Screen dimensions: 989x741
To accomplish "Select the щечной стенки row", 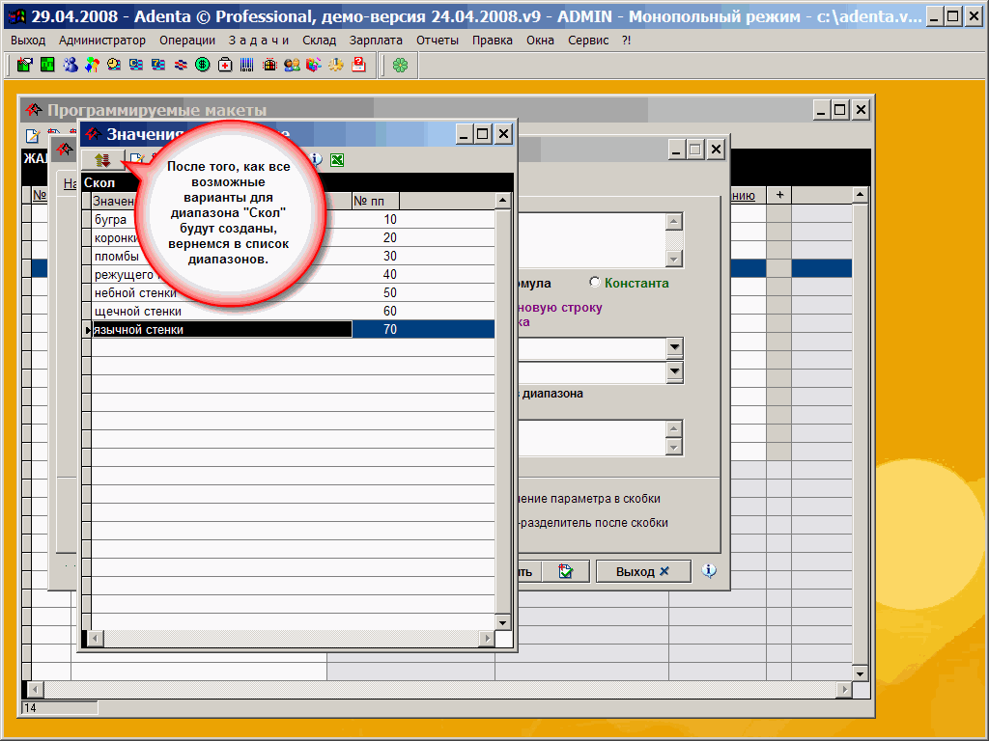I will pos(137,312).
